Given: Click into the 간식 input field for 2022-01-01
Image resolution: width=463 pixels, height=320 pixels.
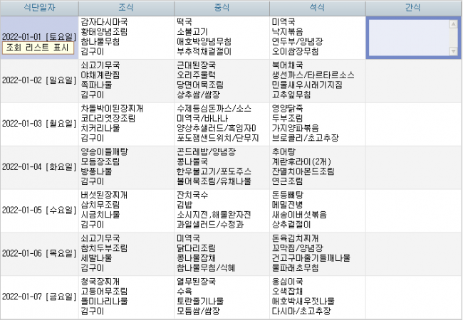Looking at the screenshot, I should coord(407,38).
